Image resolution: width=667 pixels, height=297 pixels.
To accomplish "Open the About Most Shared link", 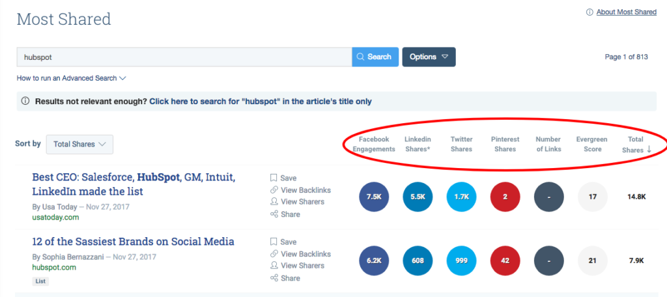I will [626, 12].
